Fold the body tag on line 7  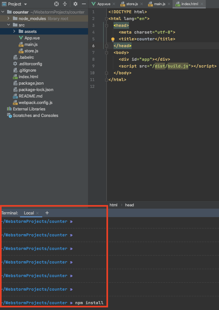click(107, 53)
